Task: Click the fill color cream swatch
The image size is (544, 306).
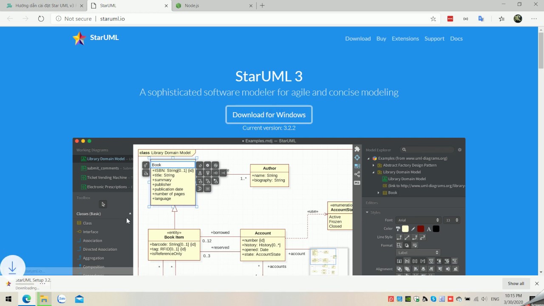Action: point(405,229)
